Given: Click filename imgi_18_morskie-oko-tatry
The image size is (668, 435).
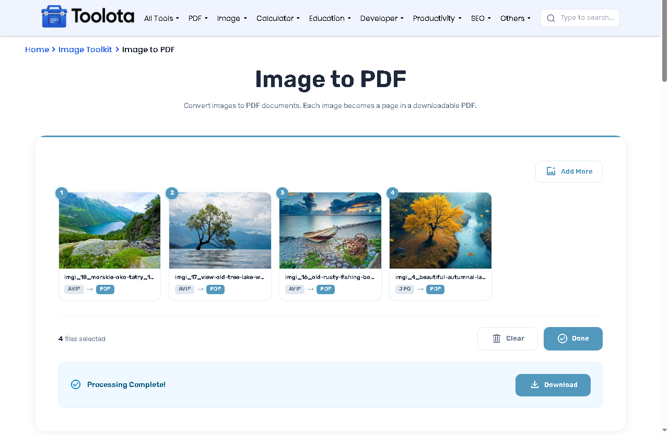Looking at the screenshot, I should click(x=109, y=277).
